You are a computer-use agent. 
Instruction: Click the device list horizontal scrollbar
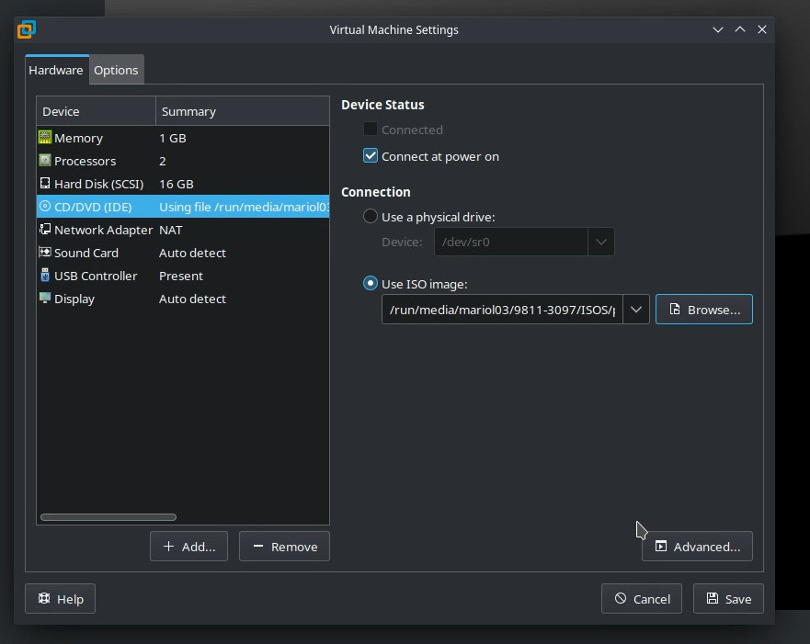pyautogui.click(x=108, y=517)
